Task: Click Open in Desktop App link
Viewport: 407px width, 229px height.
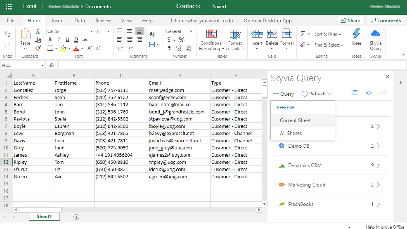Action: tap(267, 21)
